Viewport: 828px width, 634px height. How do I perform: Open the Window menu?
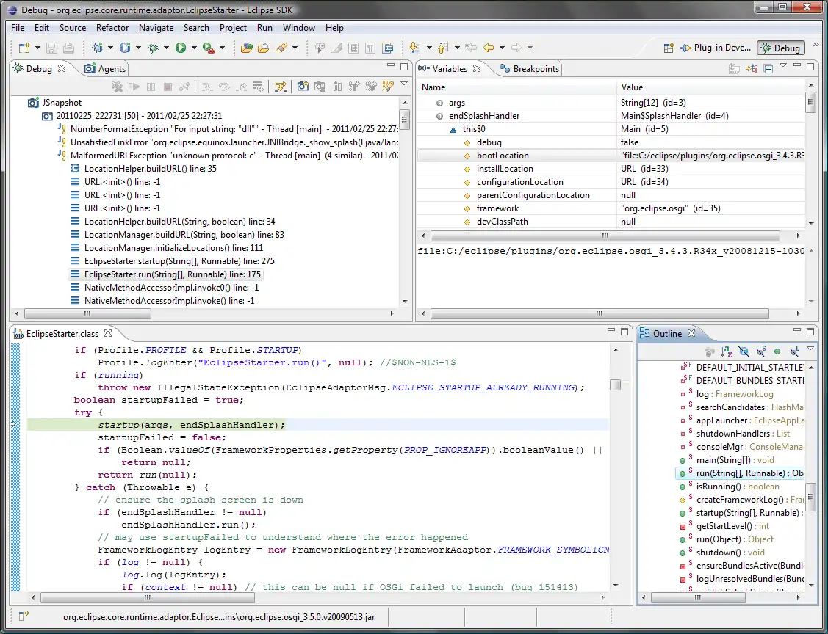tap(298, 28)
